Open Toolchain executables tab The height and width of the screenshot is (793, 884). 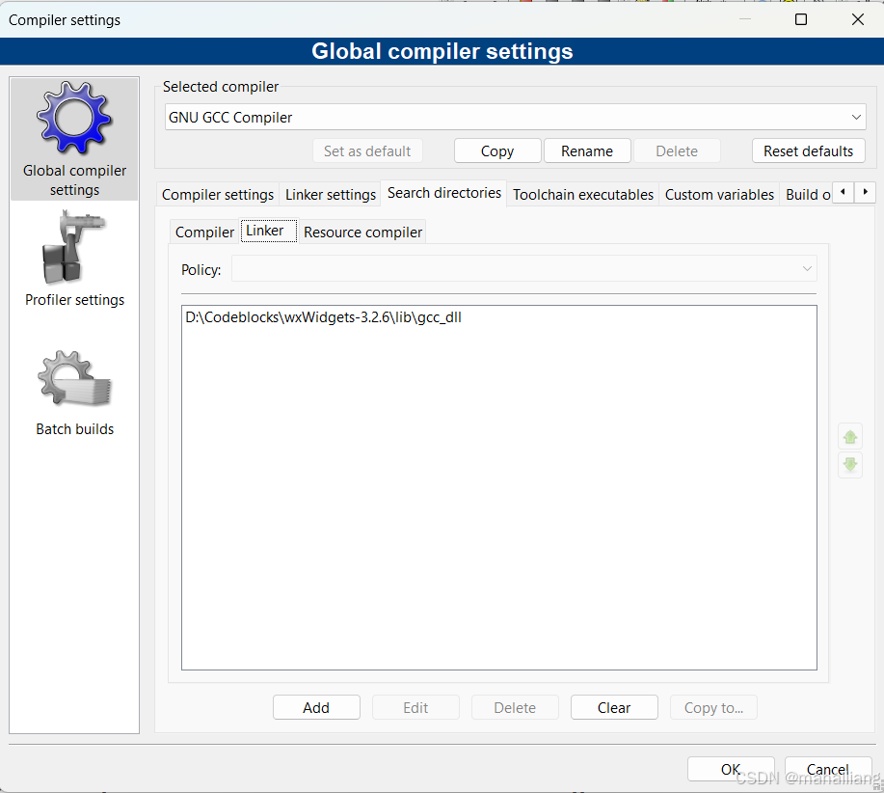pyautogui.click(x=583, y=195)
